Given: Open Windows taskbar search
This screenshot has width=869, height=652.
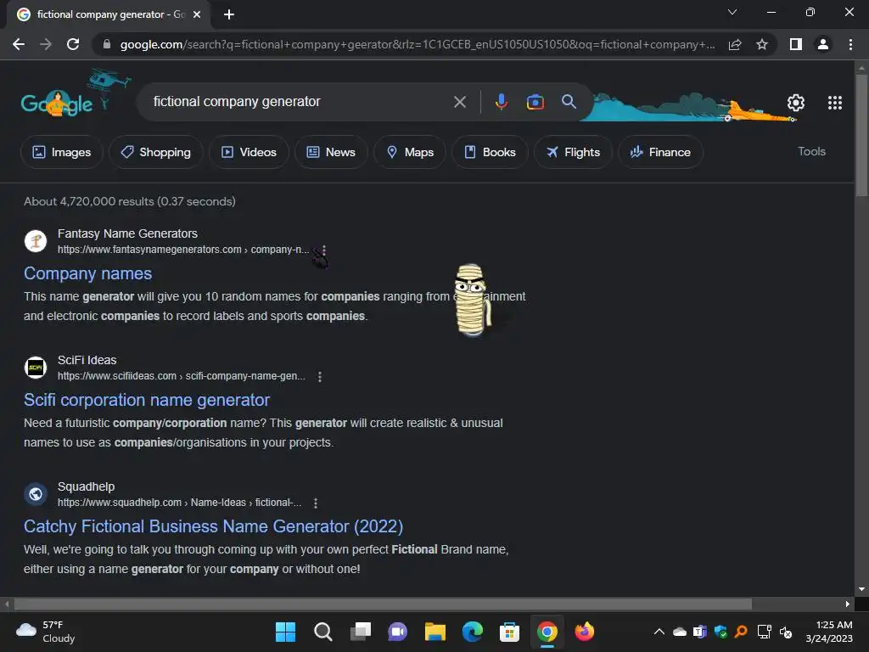Looking at the screenshot, I should pyautogui.click(x=323, y=632).
